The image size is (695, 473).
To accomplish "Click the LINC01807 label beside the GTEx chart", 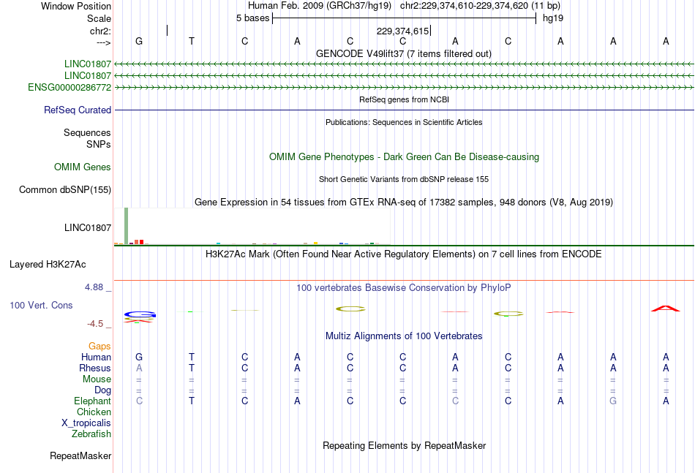I will 88,227.
